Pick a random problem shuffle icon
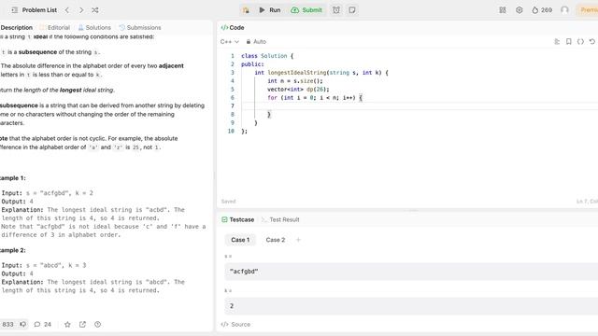This screenshot has width=598, height=336. [x=95, y=10]
